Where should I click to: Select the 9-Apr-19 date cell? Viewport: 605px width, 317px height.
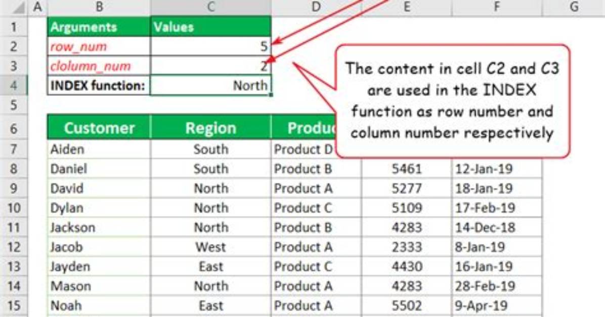(496, 306)
